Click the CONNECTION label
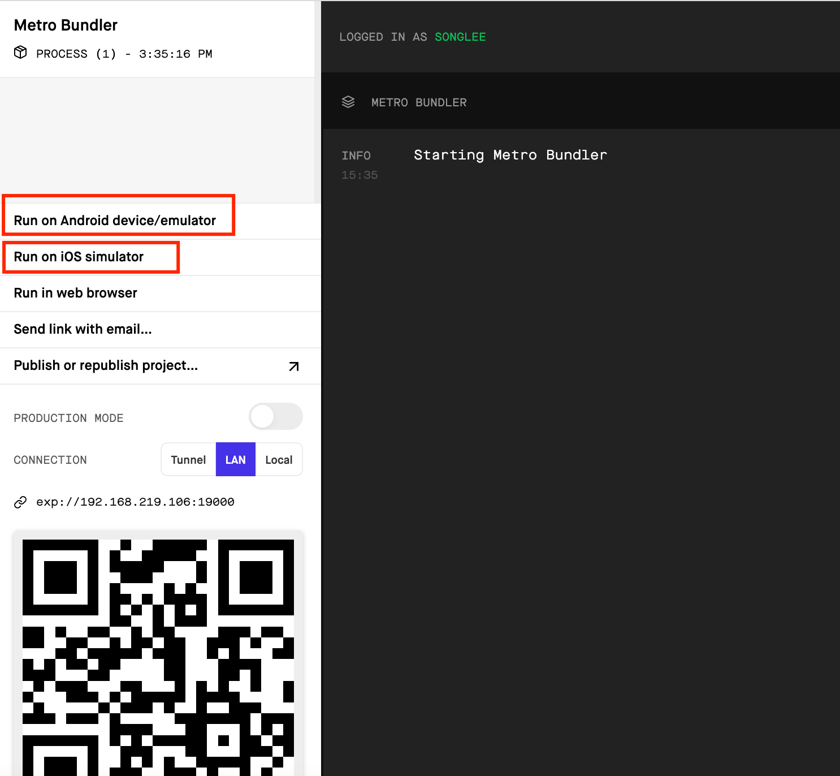 50,460
